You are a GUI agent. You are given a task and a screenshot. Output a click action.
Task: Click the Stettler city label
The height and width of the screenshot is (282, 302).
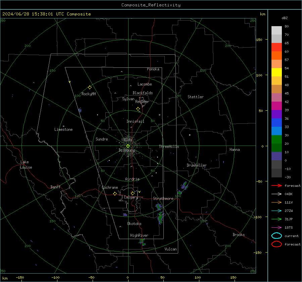196,97
